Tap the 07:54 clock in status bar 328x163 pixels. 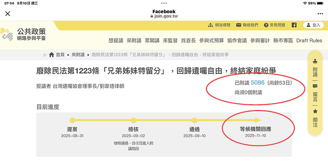pos(9,3)
